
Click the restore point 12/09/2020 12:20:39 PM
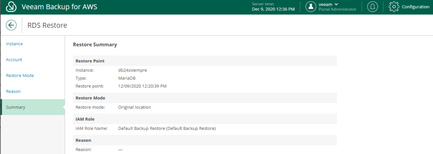pyautogui.click(x=142, y=86)
